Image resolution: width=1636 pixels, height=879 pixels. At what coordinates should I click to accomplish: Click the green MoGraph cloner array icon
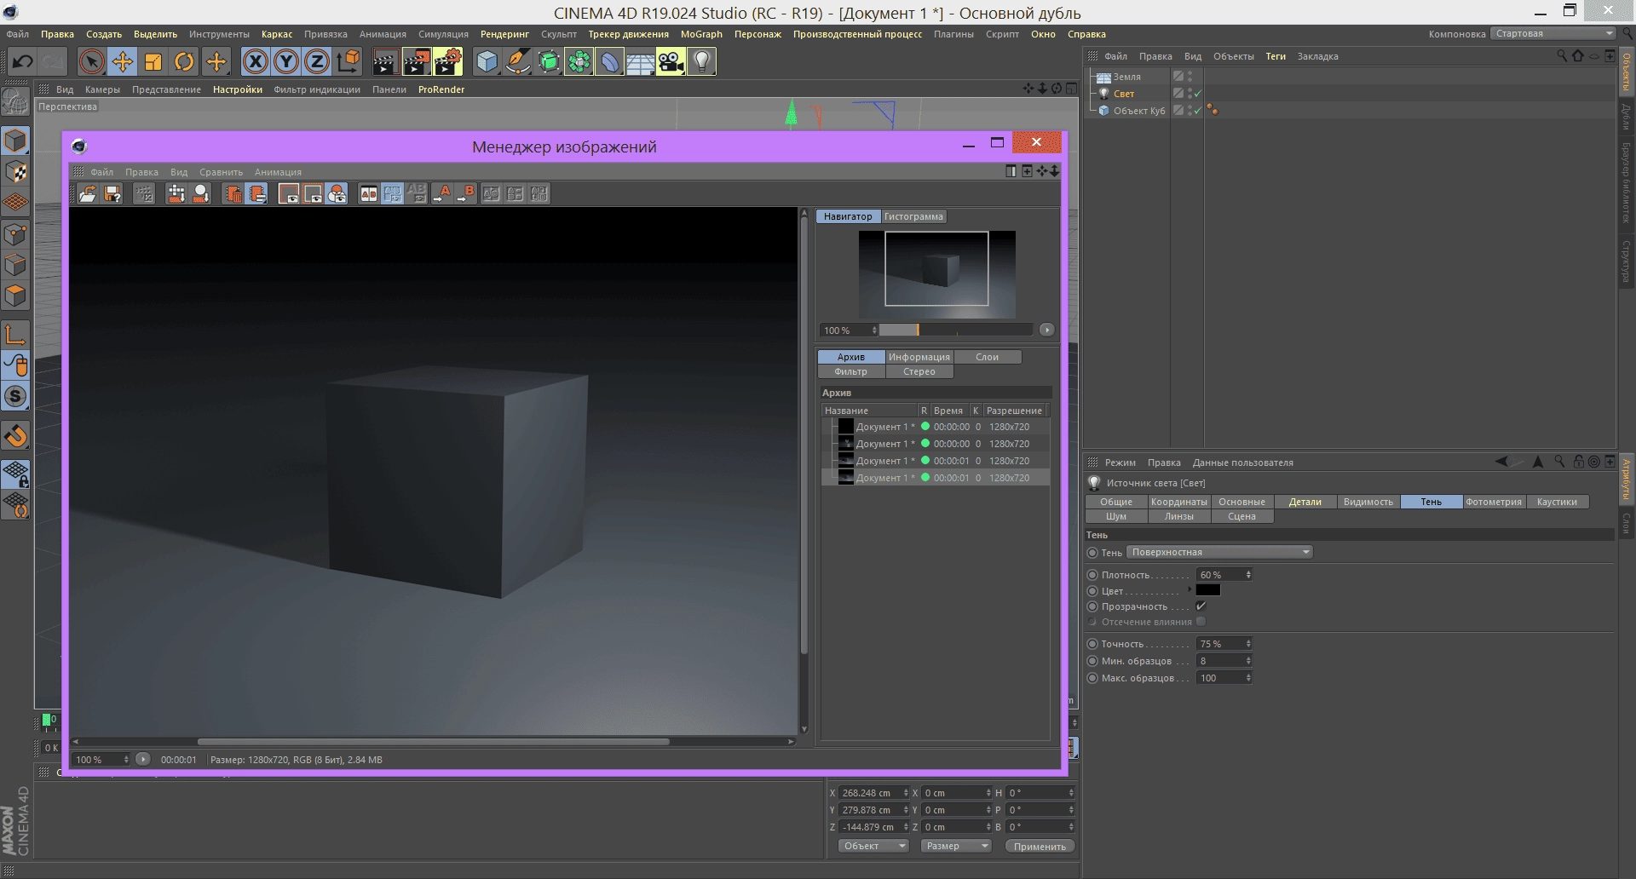click(x=579, y=61)
